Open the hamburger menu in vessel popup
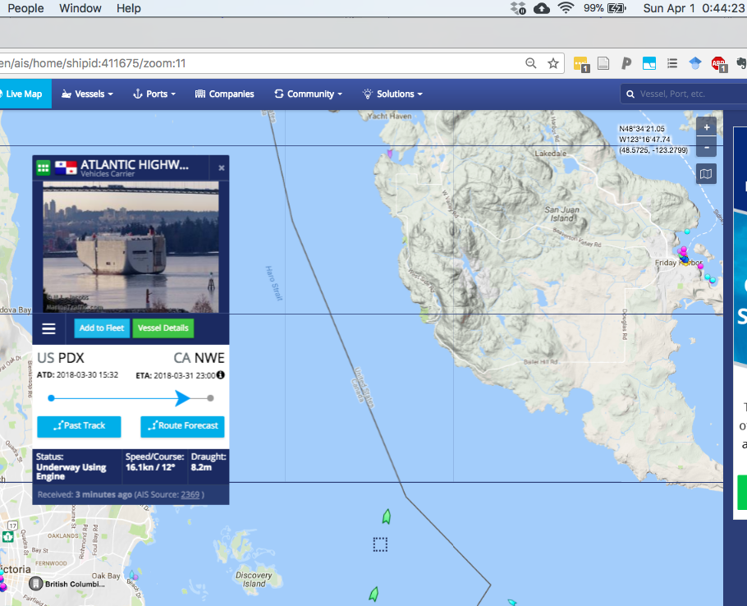Viewport: 747px width, 606px height. click(x=48, y=328)
